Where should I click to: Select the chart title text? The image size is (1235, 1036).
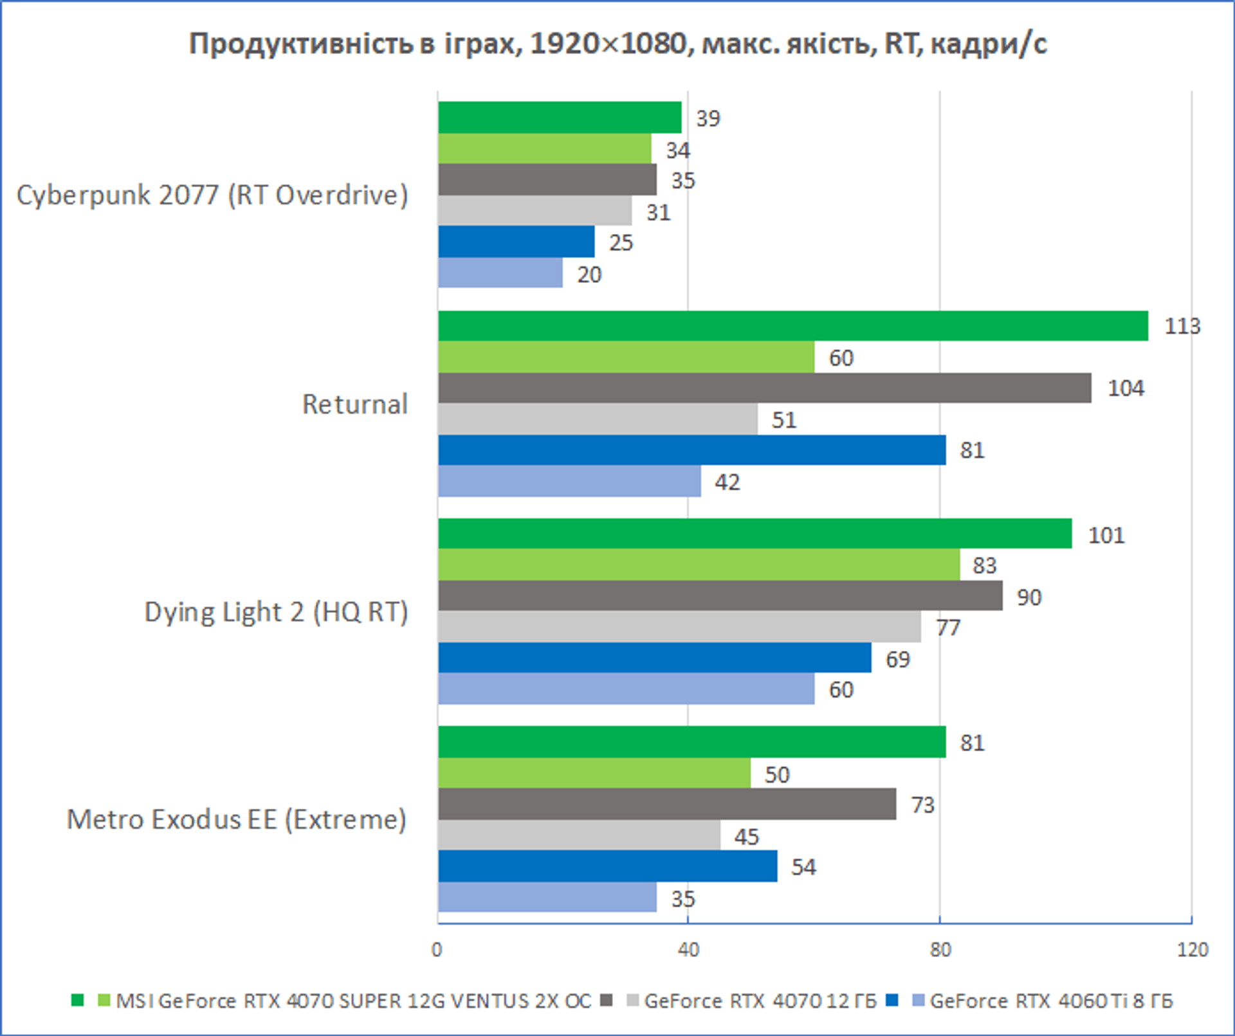pos(617,44)
